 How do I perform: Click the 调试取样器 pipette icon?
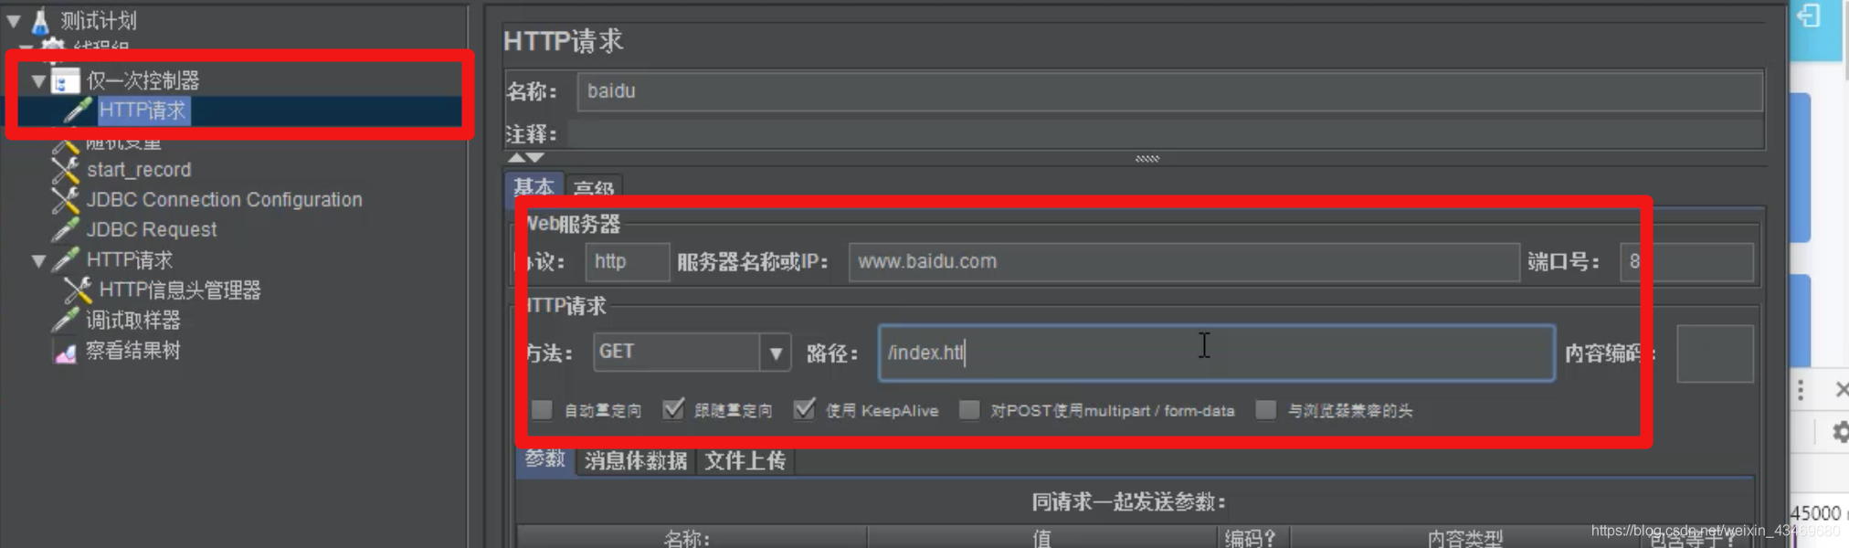click(x=65, y=321)
